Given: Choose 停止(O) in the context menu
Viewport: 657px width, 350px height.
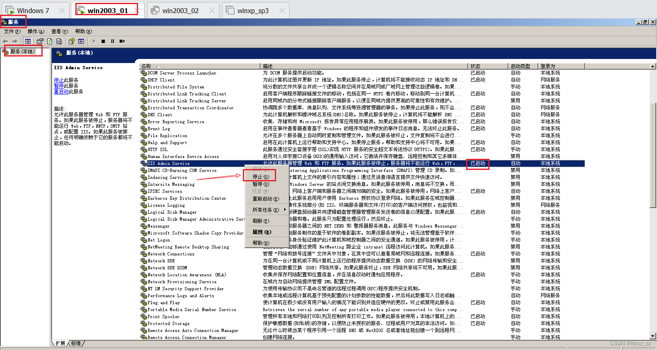Looking at the screenshot, I should 267,177.
